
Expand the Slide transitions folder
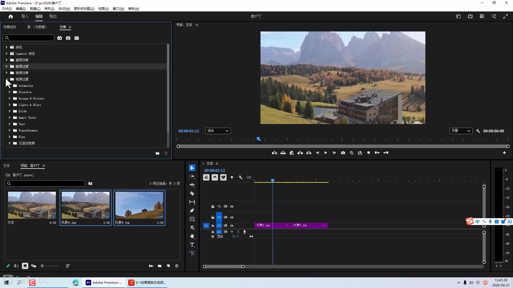click(9, 111)
